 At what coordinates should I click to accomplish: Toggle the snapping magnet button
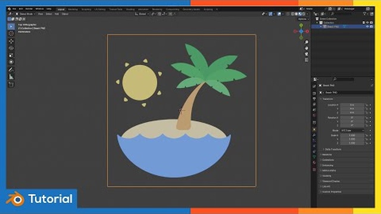coord(160,14)
